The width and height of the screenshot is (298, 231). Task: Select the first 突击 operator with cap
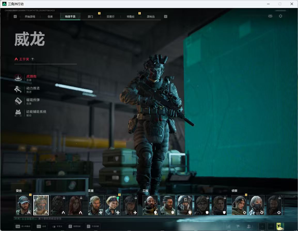[24, 205]
